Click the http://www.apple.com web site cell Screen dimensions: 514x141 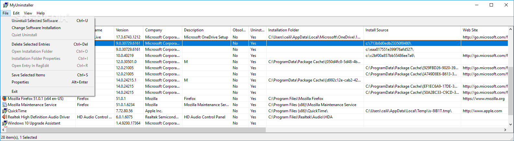[x=482, y=111]
